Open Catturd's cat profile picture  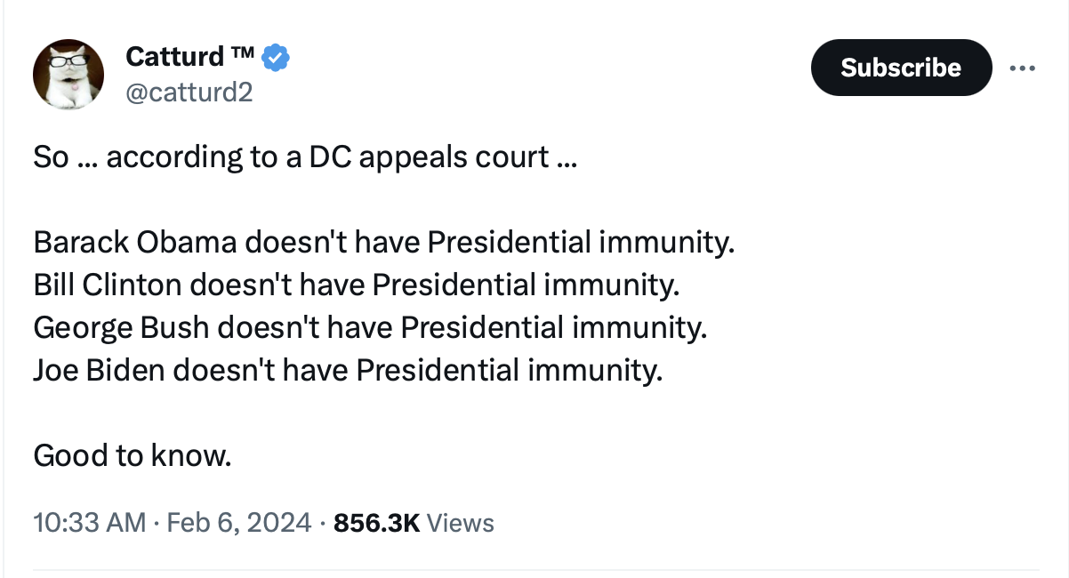tap(68, 75)
